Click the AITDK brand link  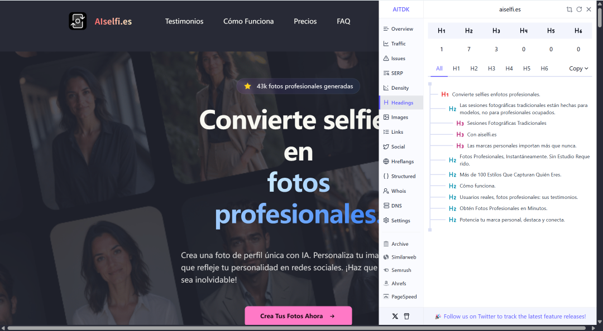(x=401, y=9)
